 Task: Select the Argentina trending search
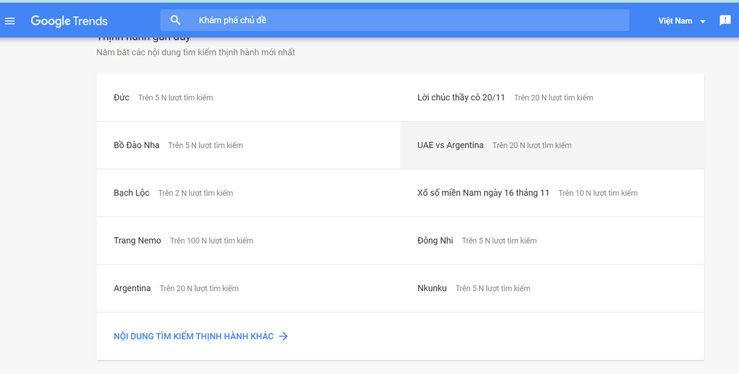point(132,288)
